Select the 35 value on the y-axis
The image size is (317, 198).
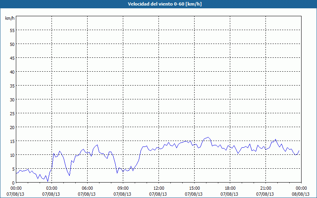(x=12, y=86)
